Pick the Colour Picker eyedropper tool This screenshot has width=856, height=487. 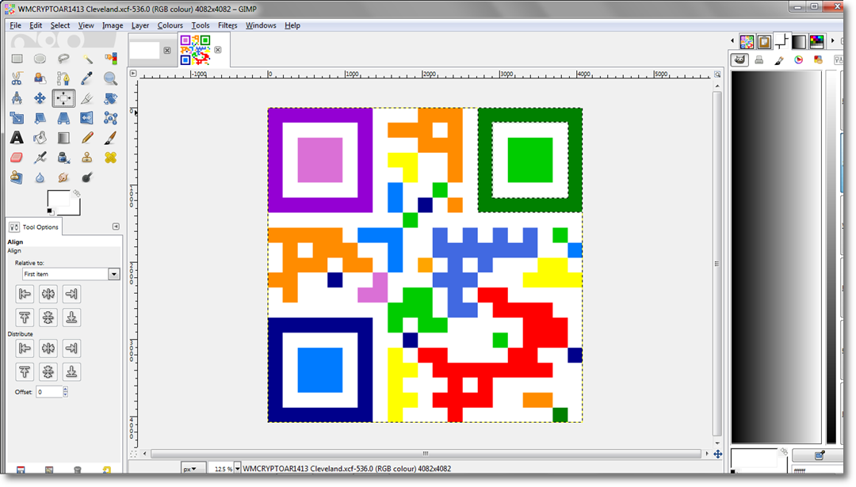(87, 78)
